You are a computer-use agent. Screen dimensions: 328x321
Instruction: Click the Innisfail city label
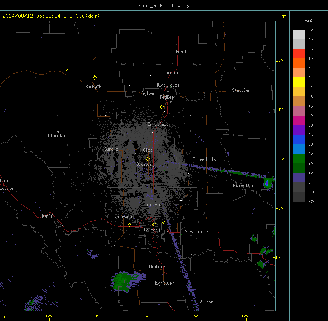[158, 124]
